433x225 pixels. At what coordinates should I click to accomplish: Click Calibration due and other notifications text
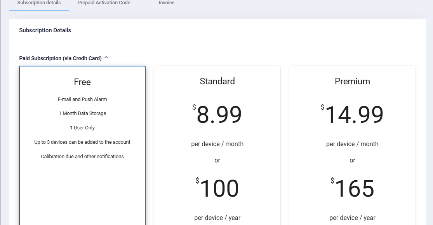click(82, 157)
